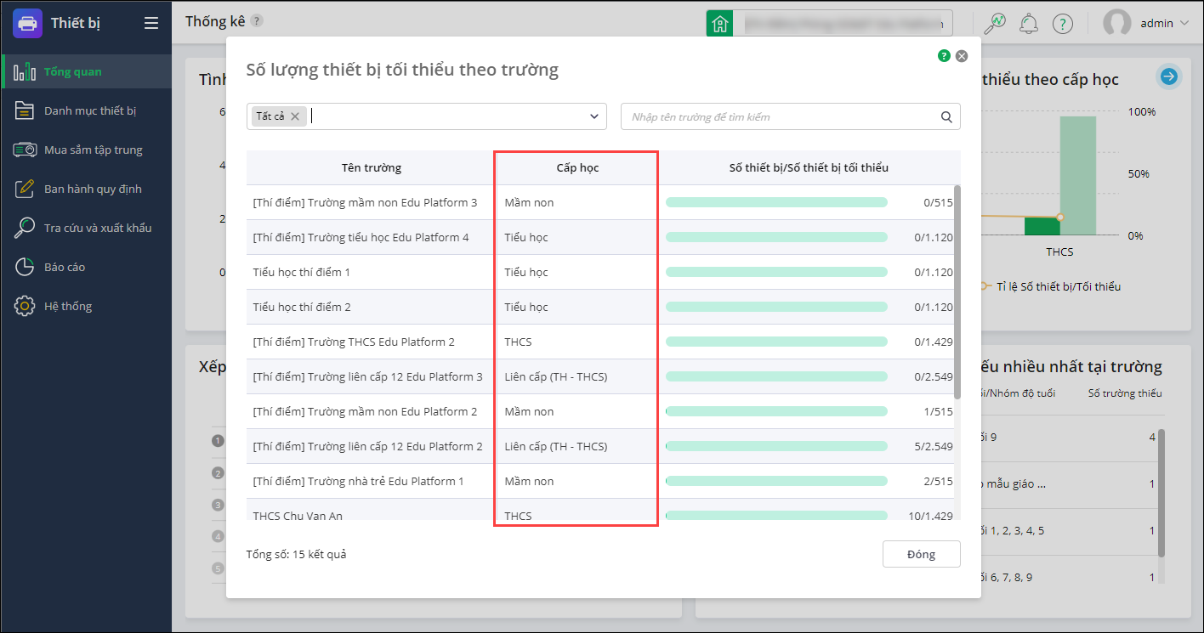Click the Đóng button
The height and width of the screenshot is (633, 1204).
coord(921,554)
